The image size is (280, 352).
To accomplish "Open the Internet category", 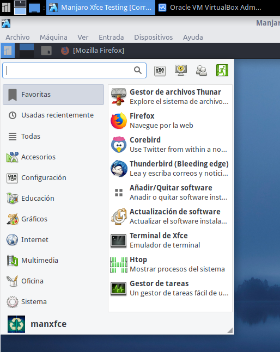I will coord(53,239).
